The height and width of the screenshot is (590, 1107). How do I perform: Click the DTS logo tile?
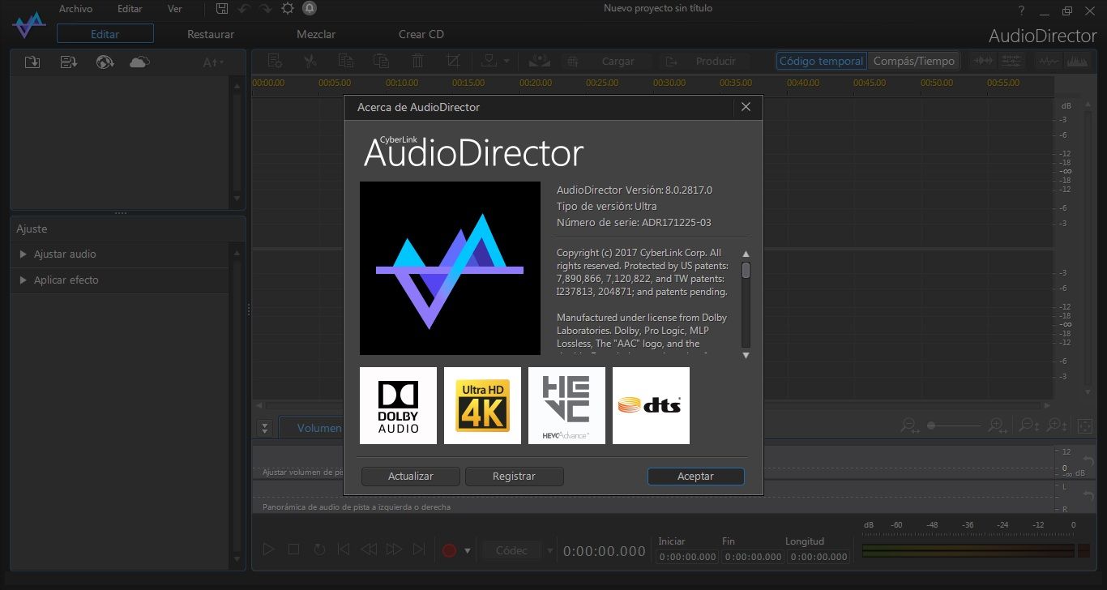[x=651, y=405]
